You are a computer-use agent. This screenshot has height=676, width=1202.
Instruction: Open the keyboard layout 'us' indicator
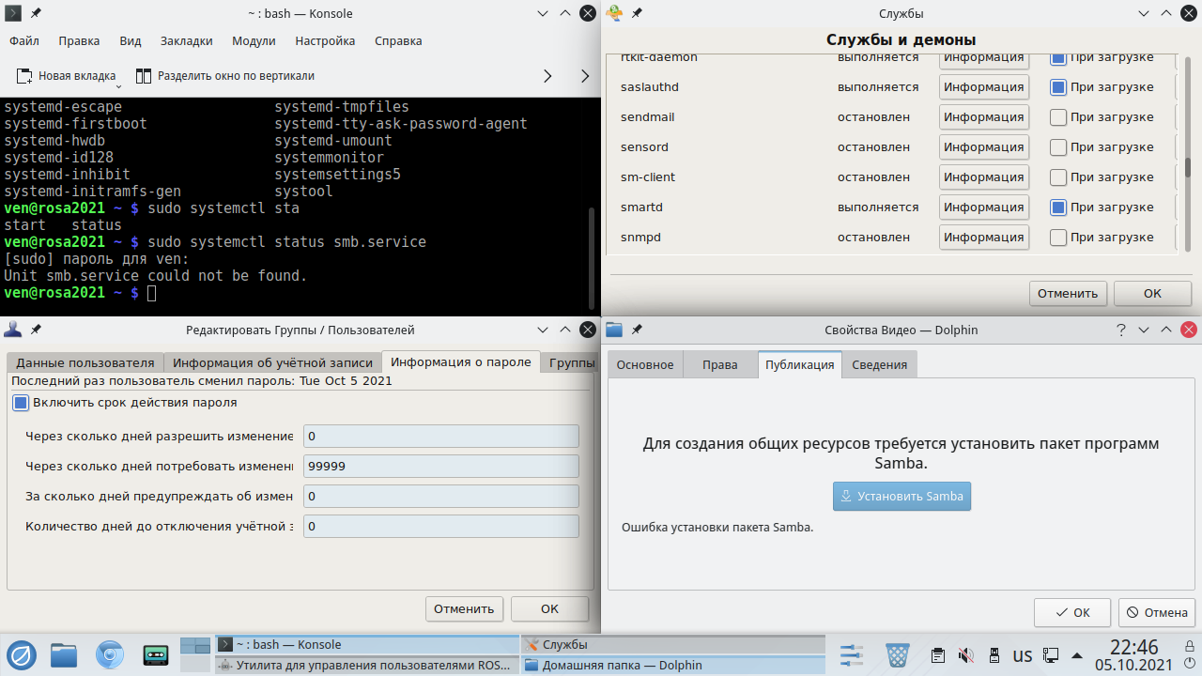click(1022, 655)
